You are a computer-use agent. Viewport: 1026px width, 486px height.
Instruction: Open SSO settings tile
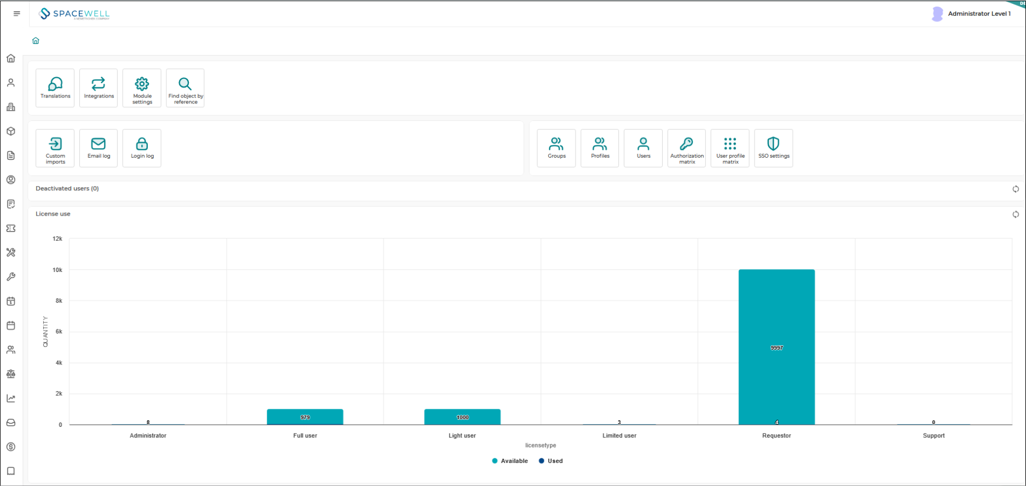[774, 148]
